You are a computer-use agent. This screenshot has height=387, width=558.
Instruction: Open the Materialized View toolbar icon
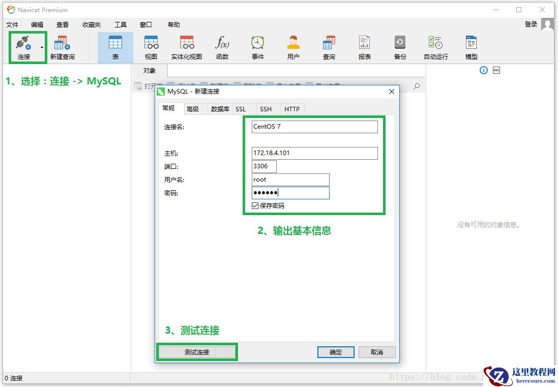pyautogui.click(x=187, y=42)
